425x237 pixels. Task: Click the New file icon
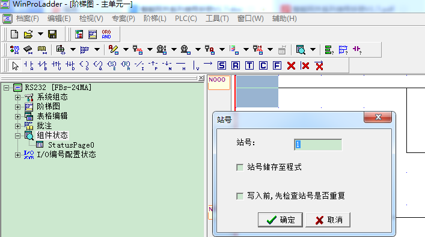[14, 34]
